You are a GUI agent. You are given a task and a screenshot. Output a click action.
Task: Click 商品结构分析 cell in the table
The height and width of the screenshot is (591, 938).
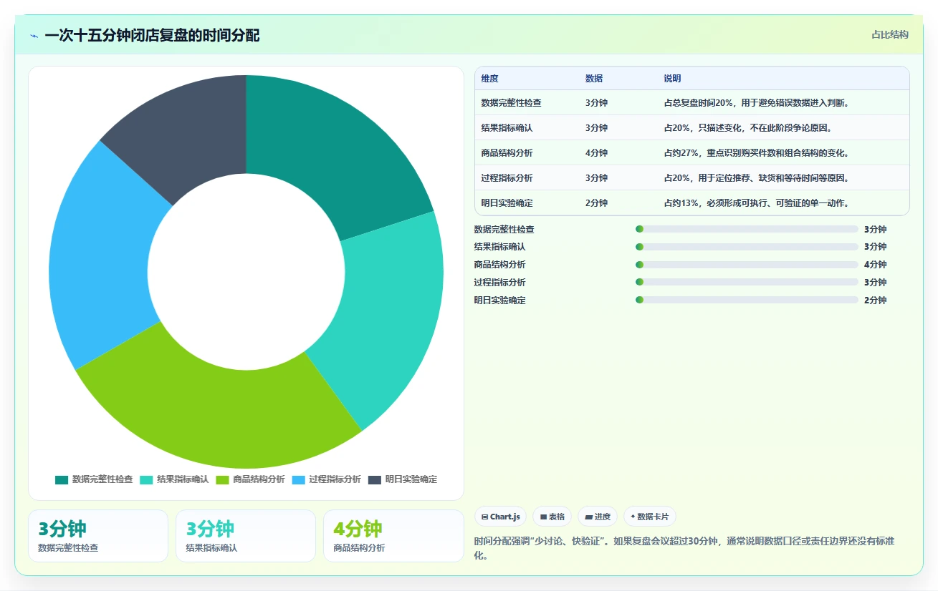click(x=507, y=153)
